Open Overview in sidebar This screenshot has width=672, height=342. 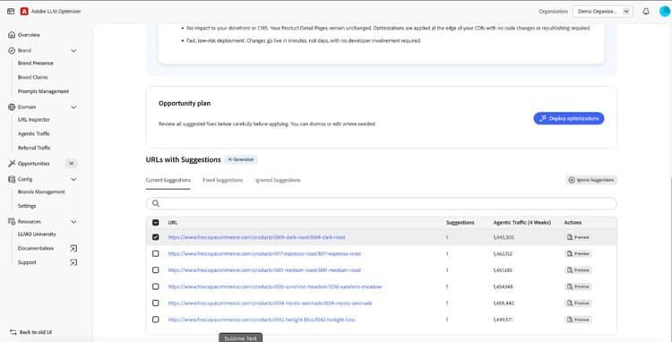pos(29,35)
